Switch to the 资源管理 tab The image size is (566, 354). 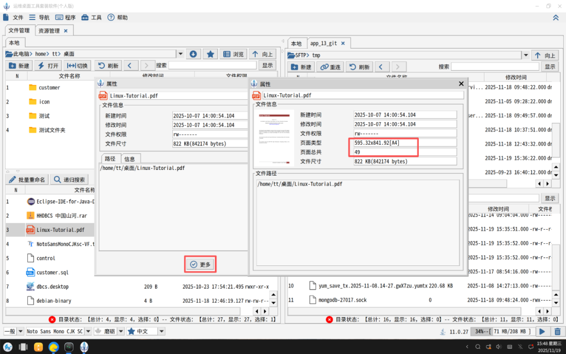[x=49, y=31]
